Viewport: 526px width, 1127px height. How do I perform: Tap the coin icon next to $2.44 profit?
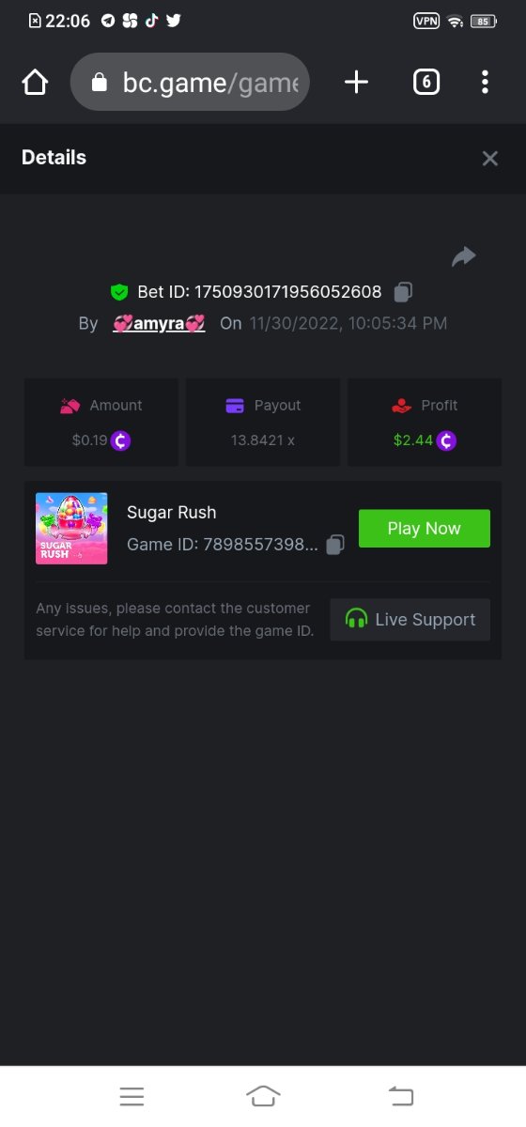(x=446, y=440)
